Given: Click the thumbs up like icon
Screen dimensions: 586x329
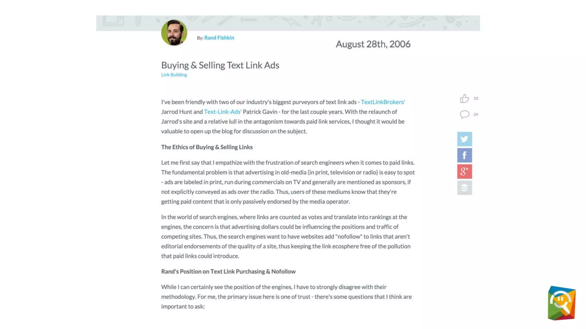Looking at the screenshot, I should tap(464, 99).
